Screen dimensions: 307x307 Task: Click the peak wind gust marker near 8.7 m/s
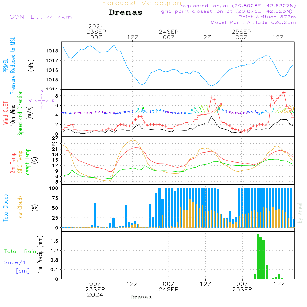tap(284, 93)
